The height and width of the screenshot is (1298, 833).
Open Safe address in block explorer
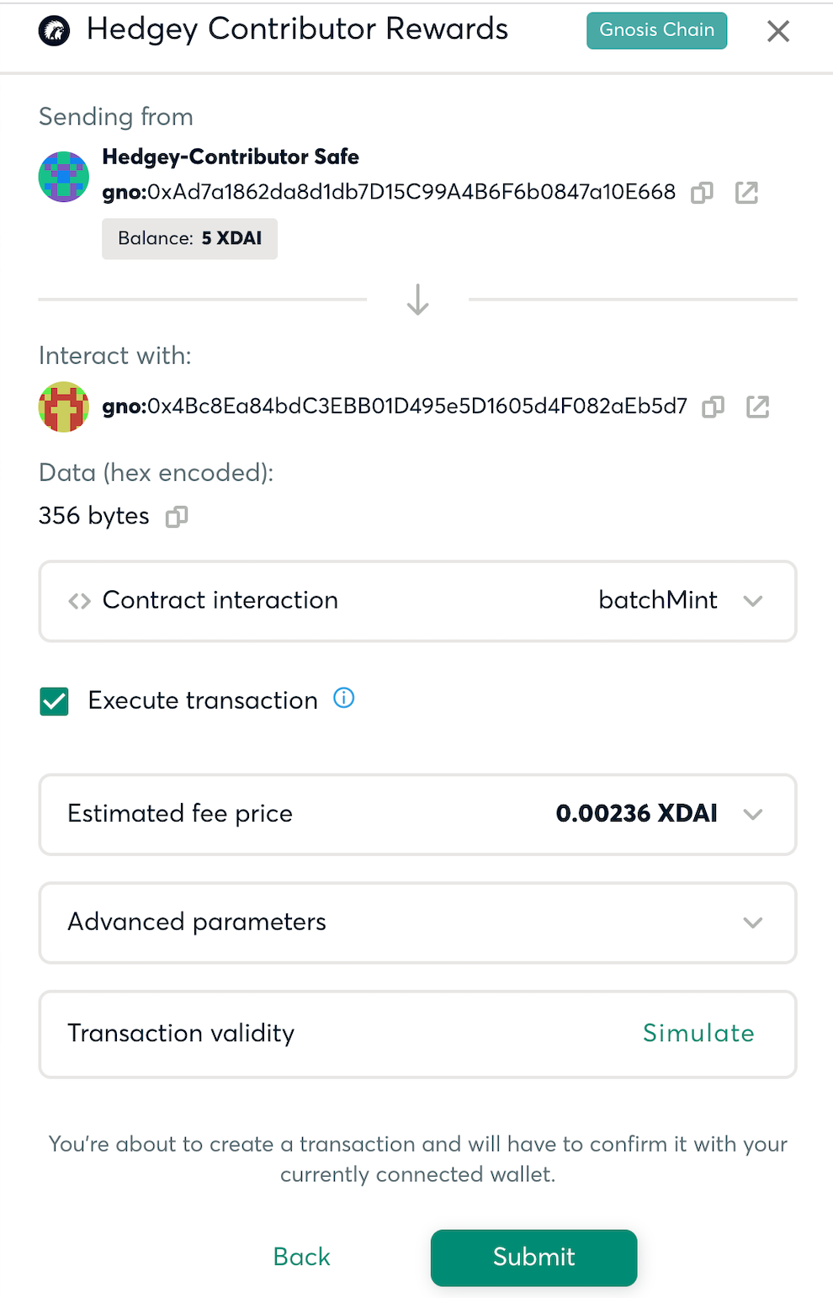746,193
